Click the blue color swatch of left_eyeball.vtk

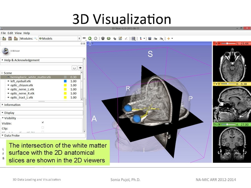[x=65, y=81]
